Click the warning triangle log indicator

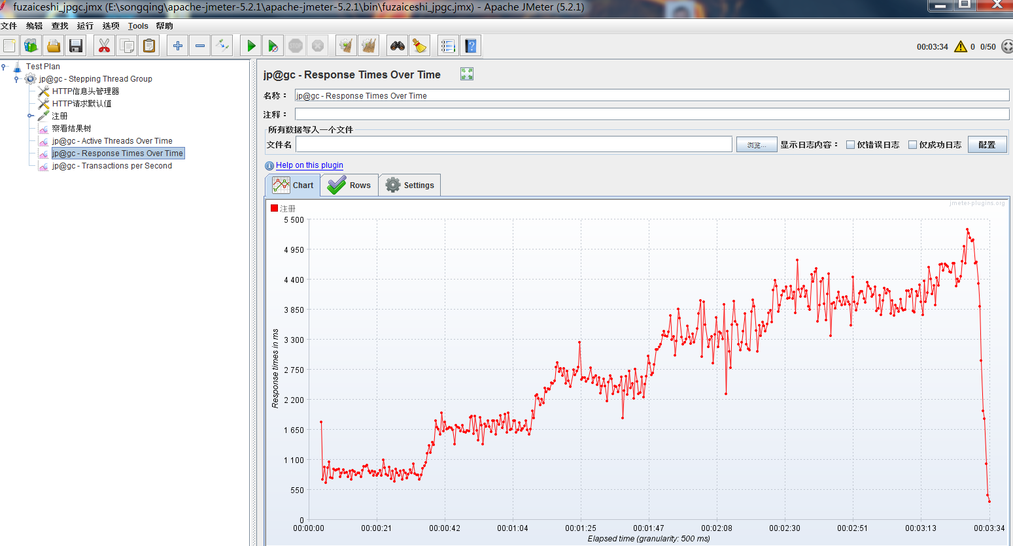point(960,46)
